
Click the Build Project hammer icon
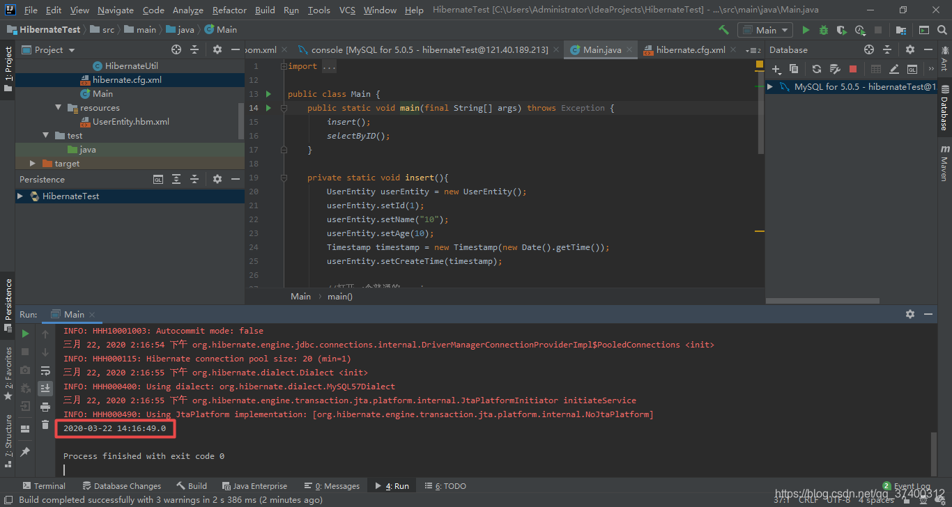click(x=723, y=30)
